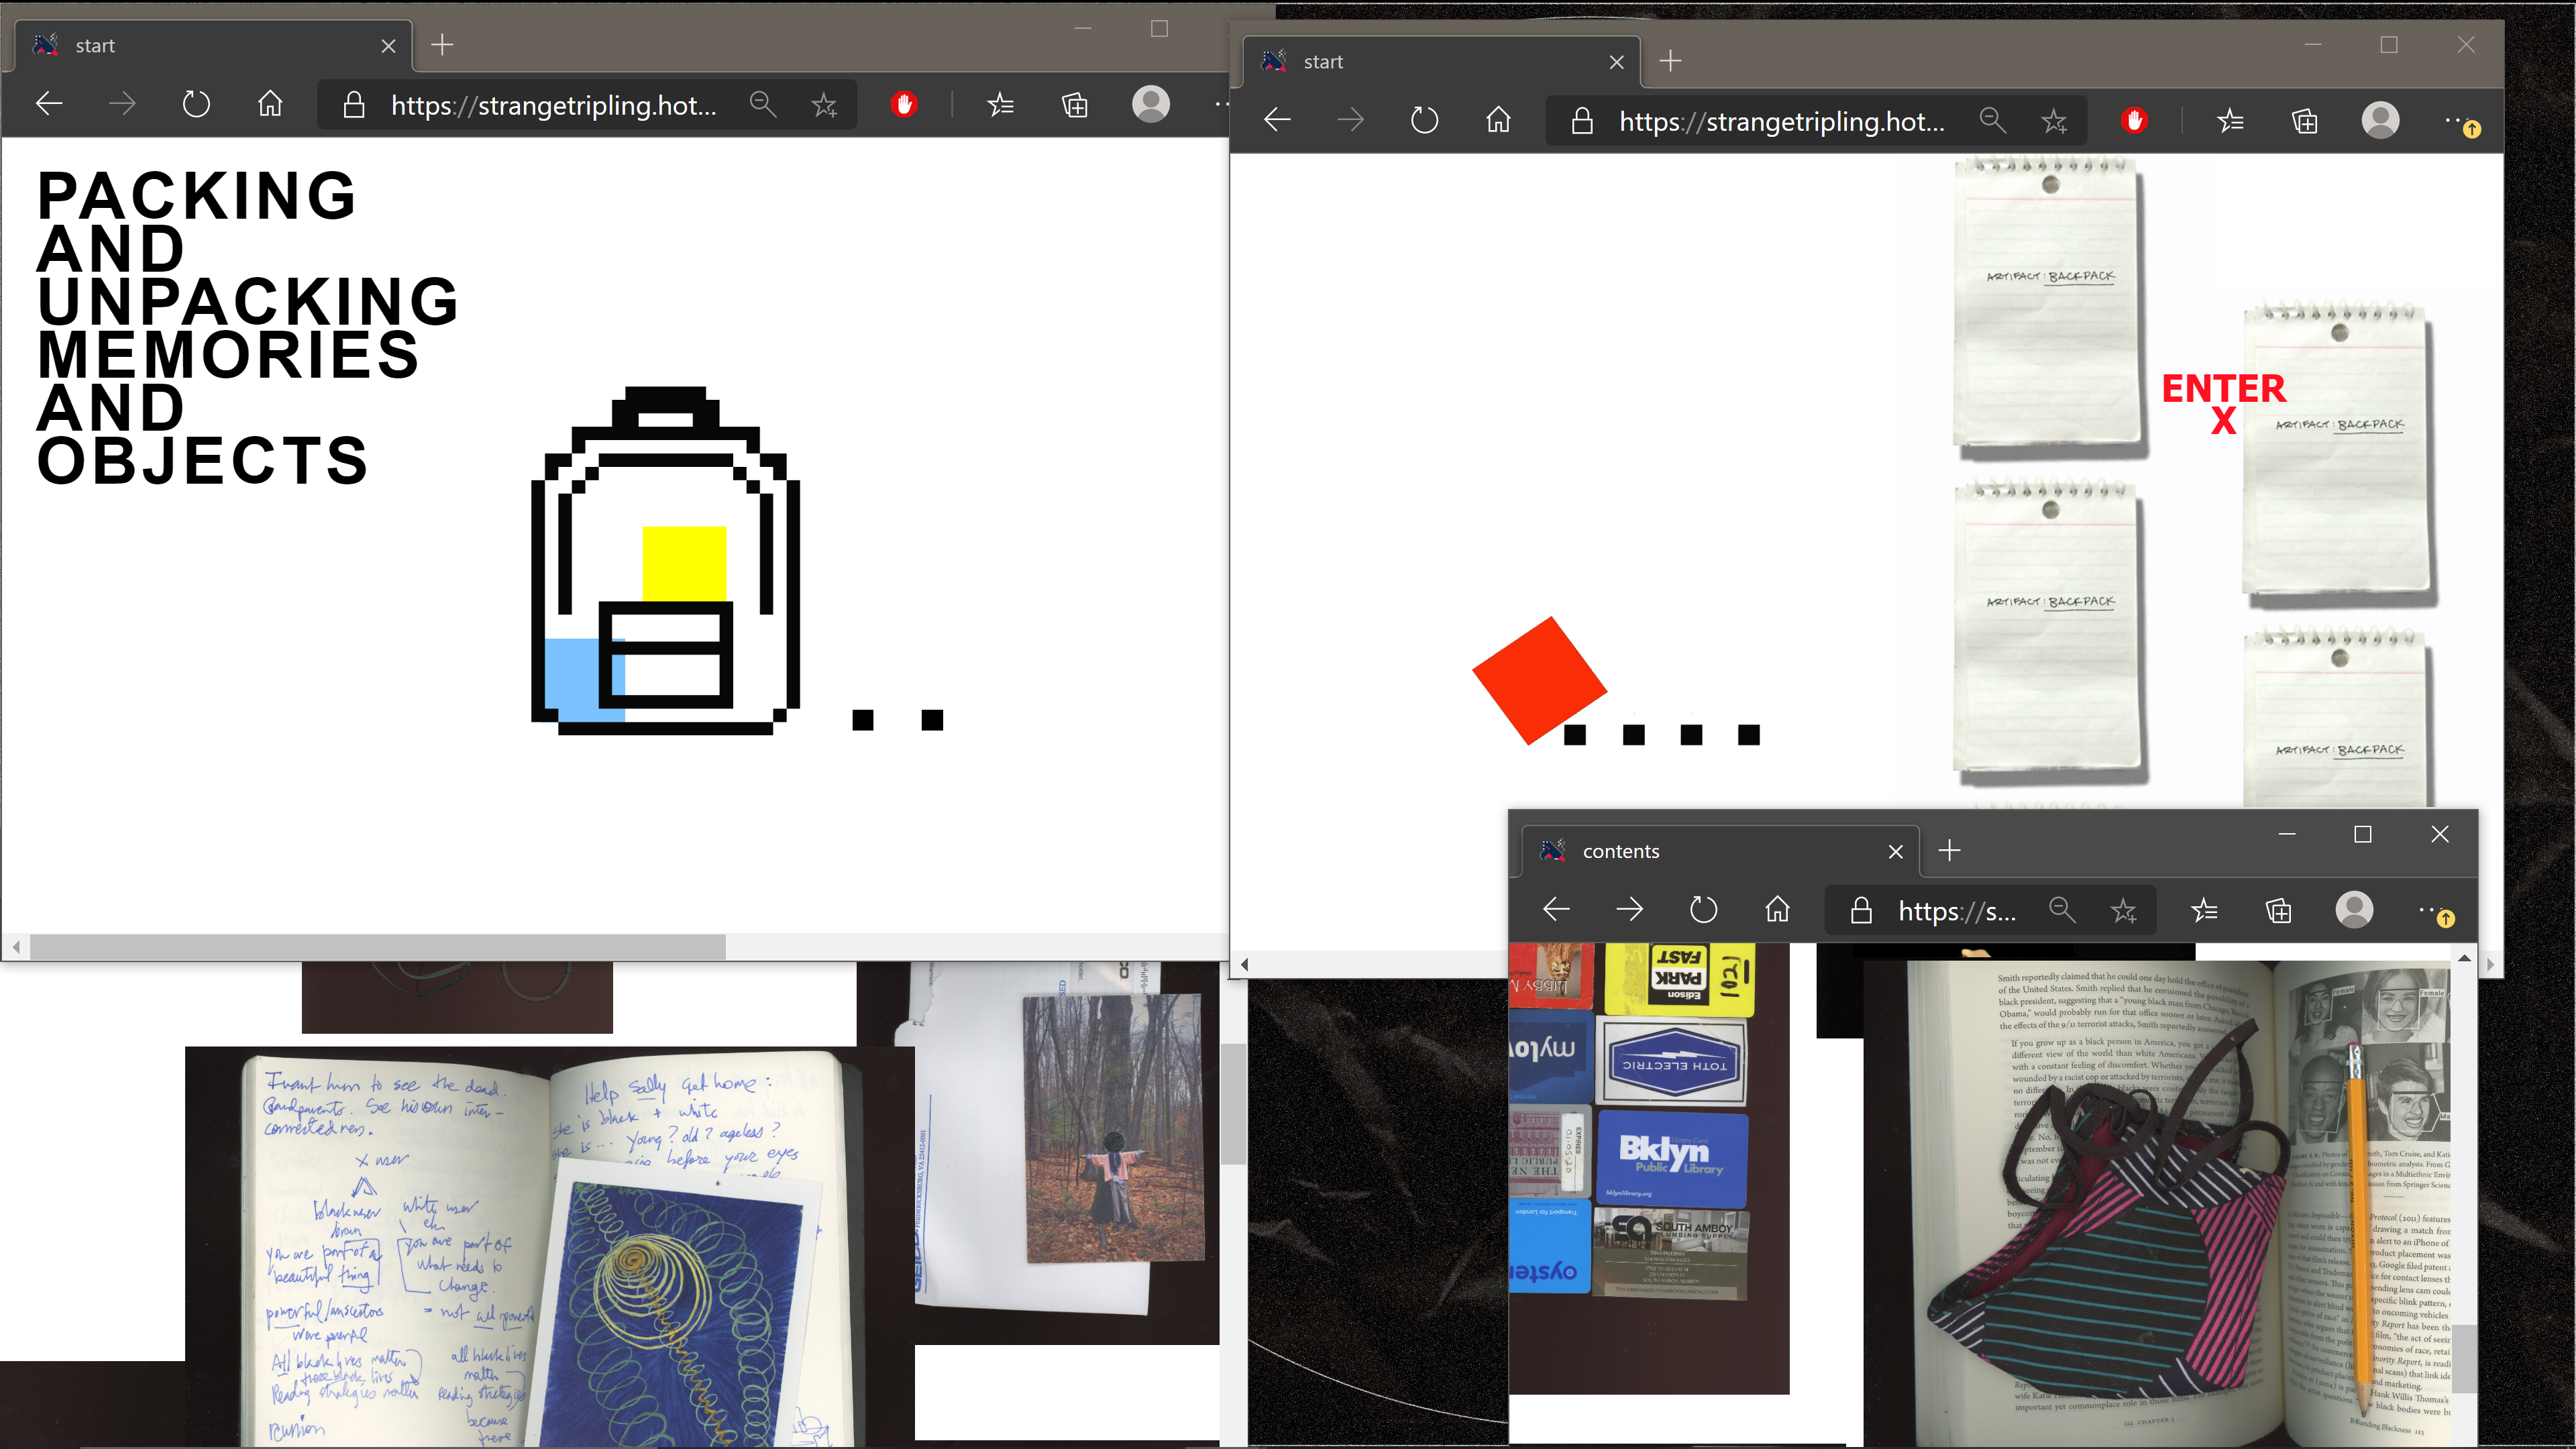Add new tab in contents window
This screenshot has width=2576, height=1449.
(x=1949, y=851)
